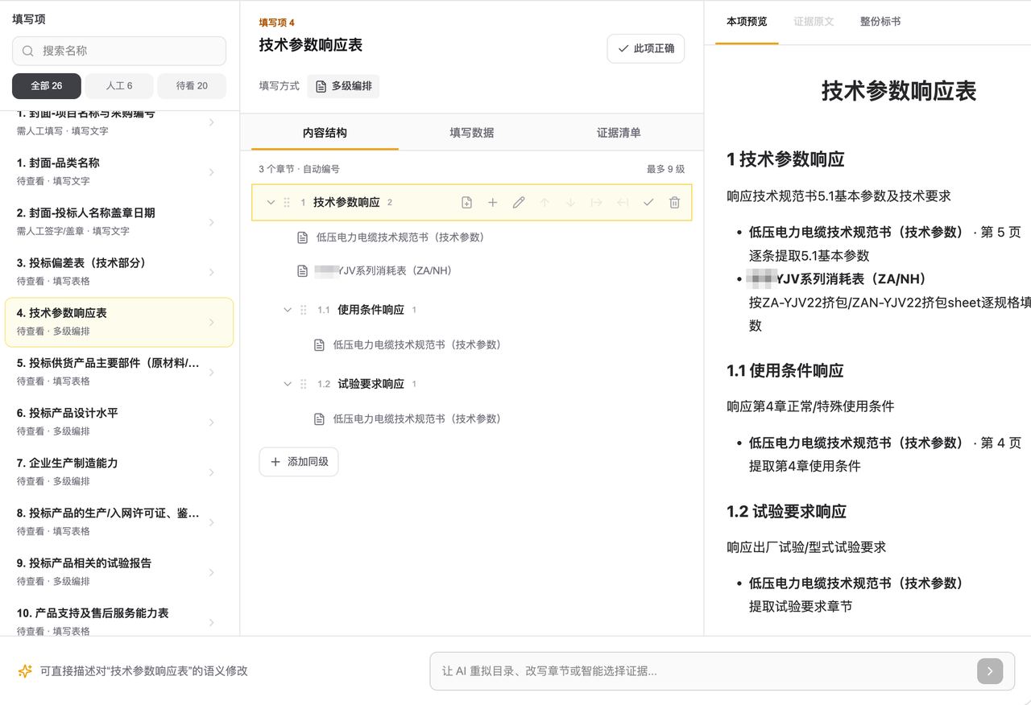Click the drag handle beside chapter 1 技术参数响应
The height and width of the screenshot is (705, 1031).
pos(287,203)
